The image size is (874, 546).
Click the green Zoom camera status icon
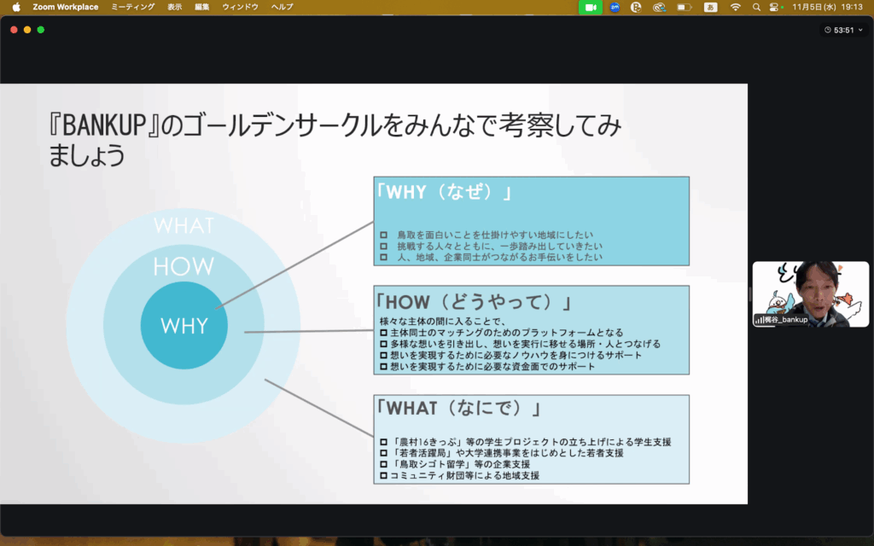(590, 7)
